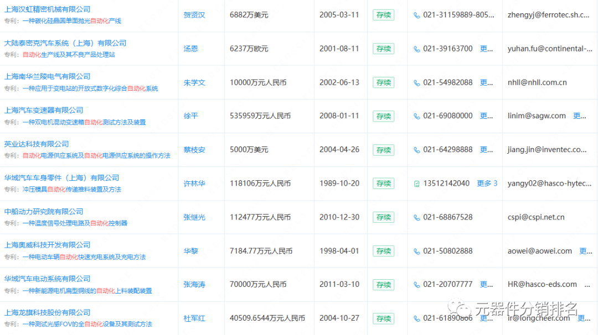Expand more phone numbers for 021-64298888

pyautogui.click(x=486, y=150)
